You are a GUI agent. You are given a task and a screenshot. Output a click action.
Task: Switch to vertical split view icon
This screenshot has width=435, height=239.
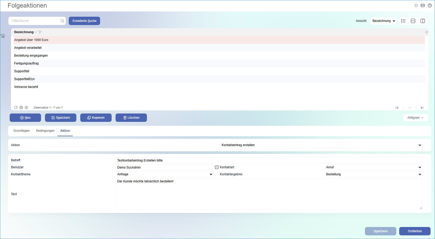click(x=423, y=21)
